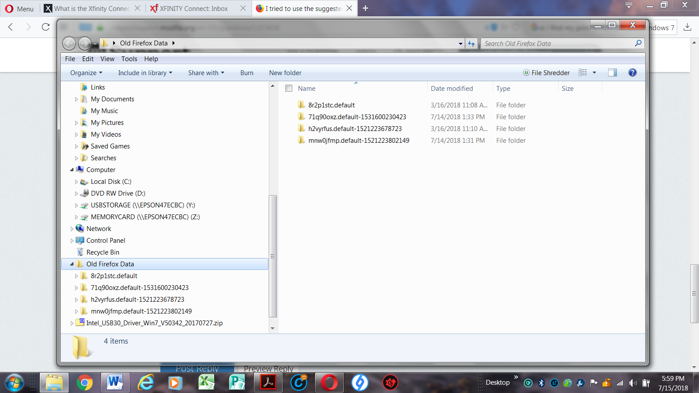699x393 pixels.
Task: Open the File Shredder tool
Action: tap(546, 73)
